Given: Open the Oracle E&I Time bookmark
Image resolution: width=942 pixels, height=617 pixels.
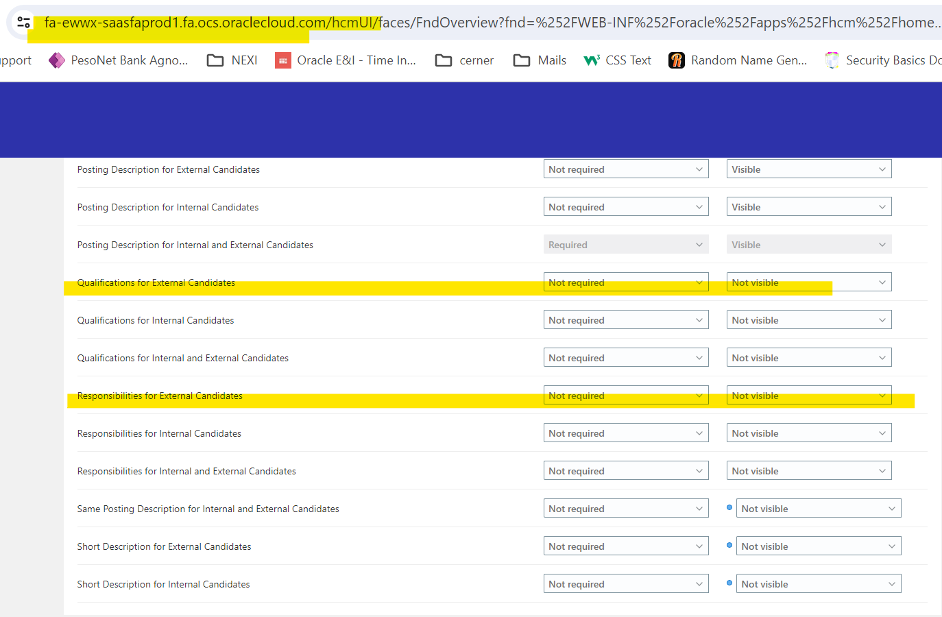Looking at the screenshot, I should coord(346,60).
